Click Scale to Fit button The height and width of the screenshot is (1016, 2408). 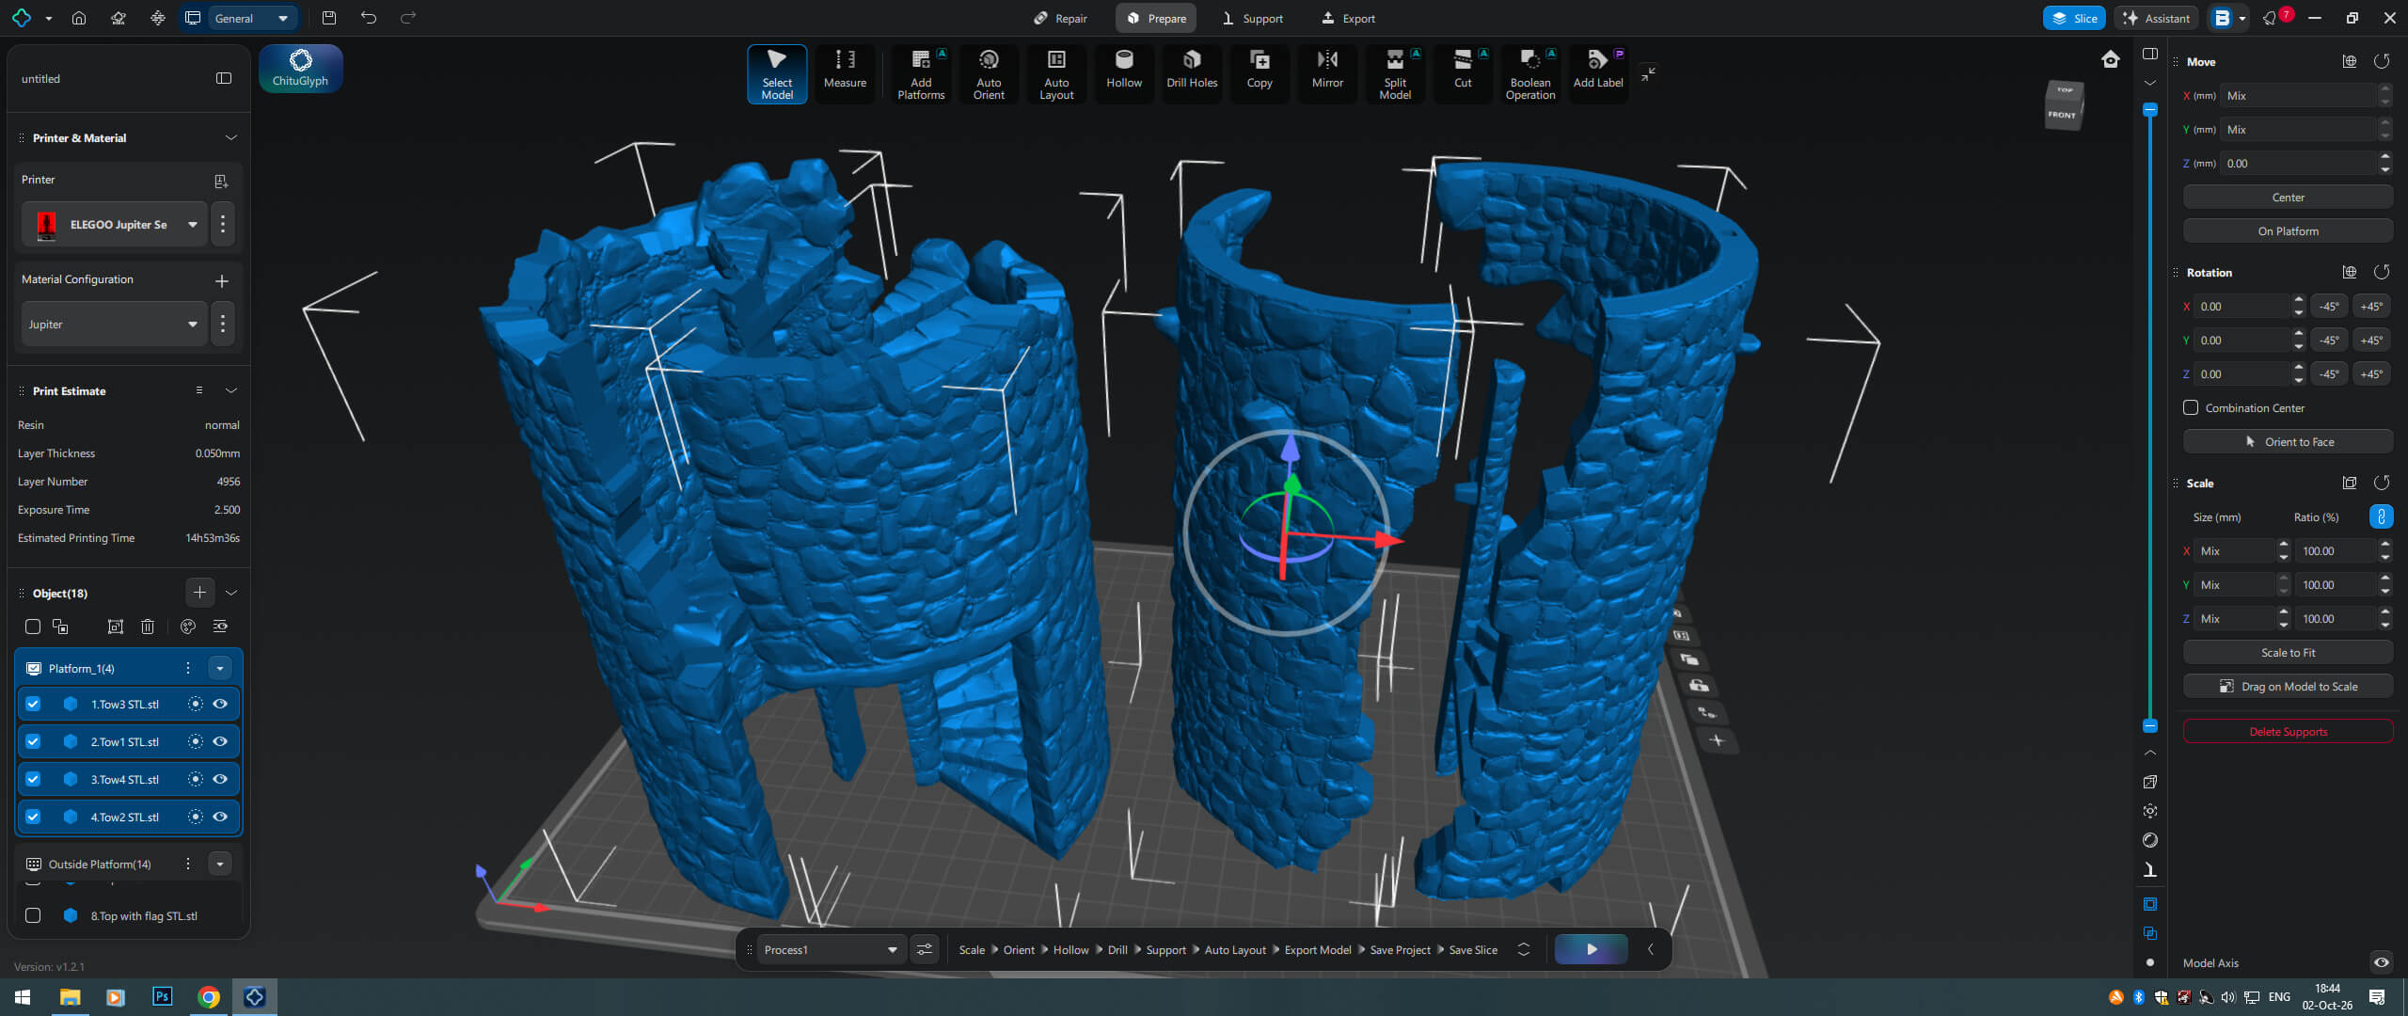point(2288,652)
